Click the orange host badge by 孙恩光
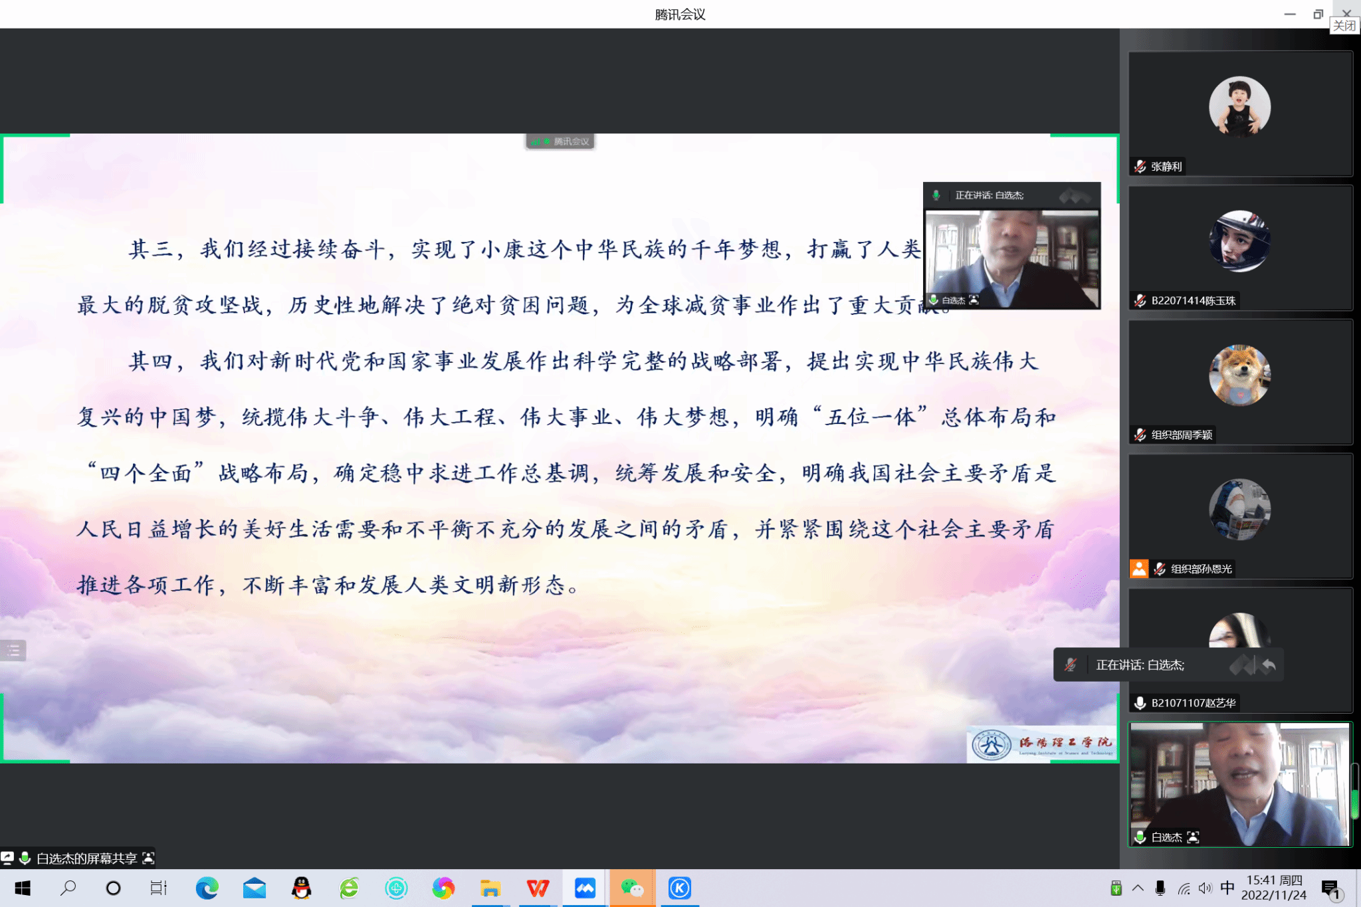 pos(1139,569)
